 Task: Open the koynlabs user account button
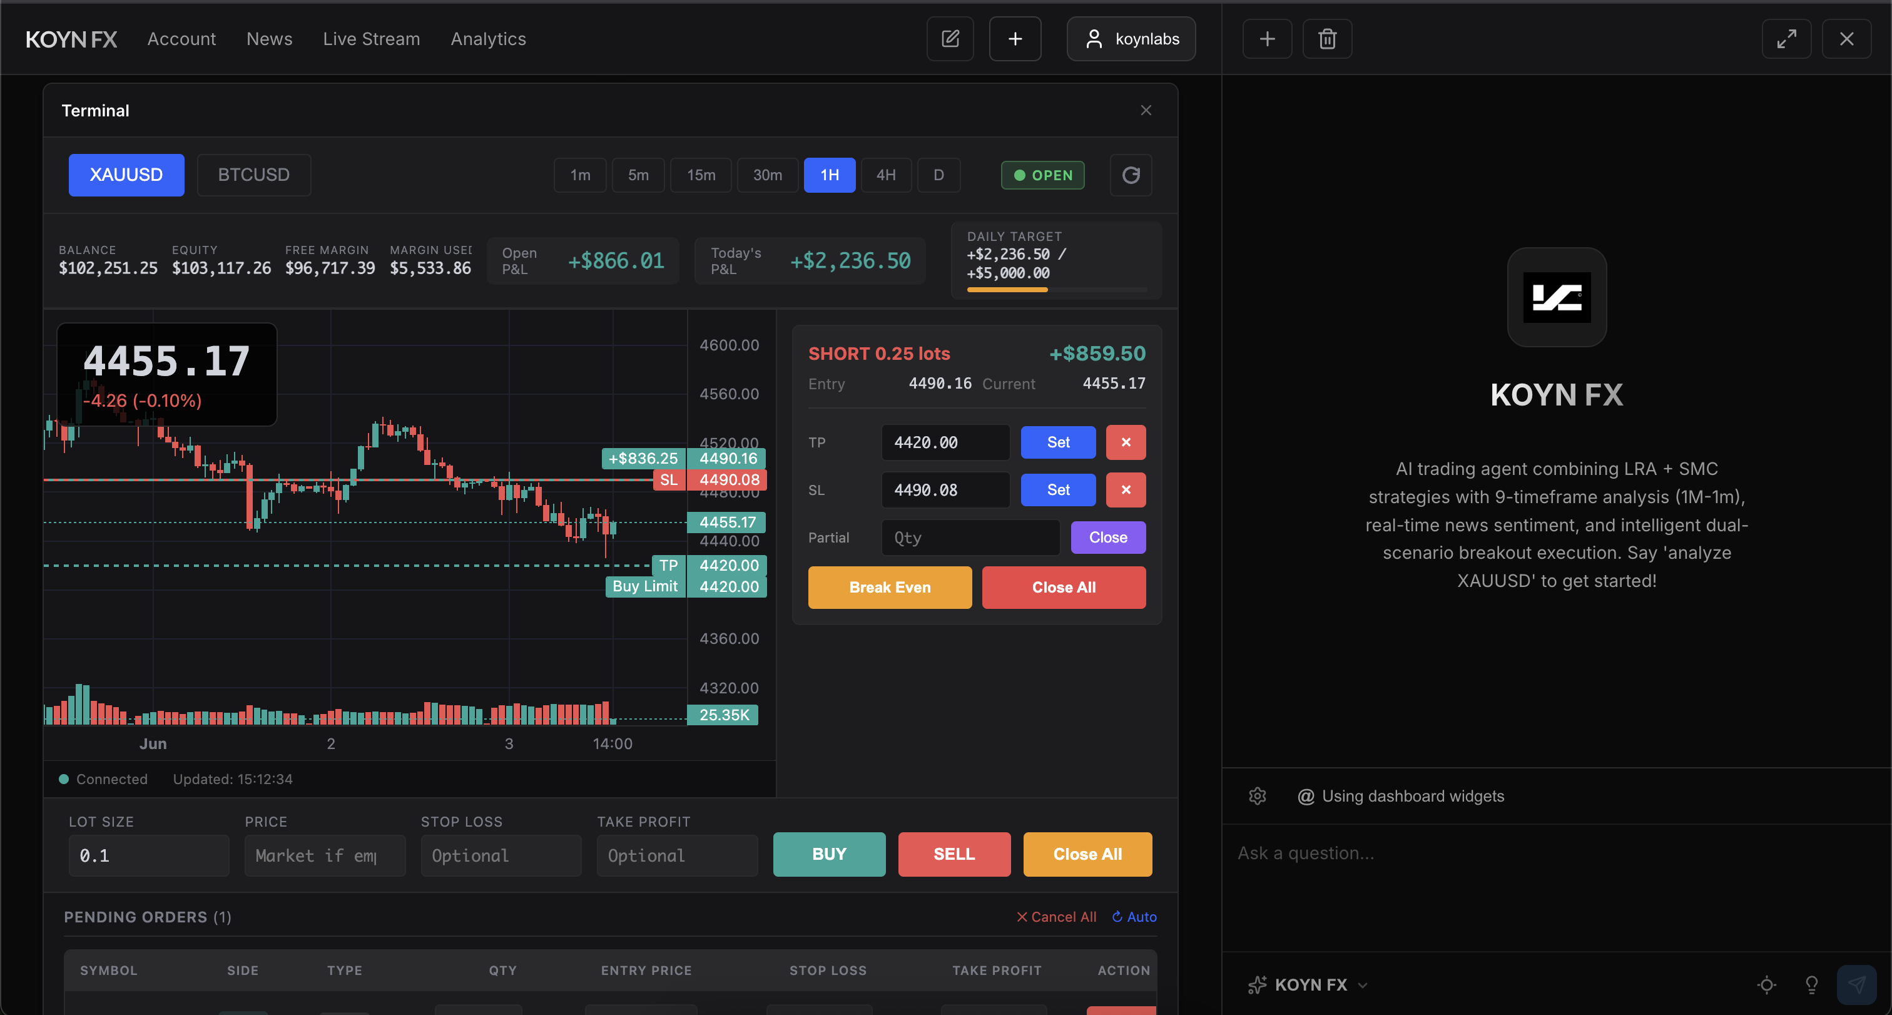1131,39
